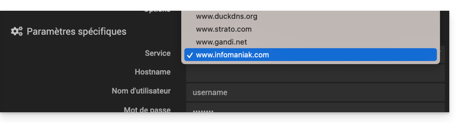Image resolution: width=460 pixels, height=123 pixels.
Task: Click the checkmark next to www.infomaniak.com
Action: 190,55
